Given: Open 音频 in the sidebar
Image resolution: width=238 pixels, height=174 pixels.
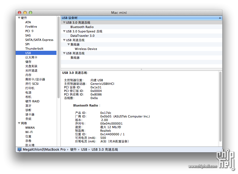Looking at the screenshot, I should coord(28,119).
